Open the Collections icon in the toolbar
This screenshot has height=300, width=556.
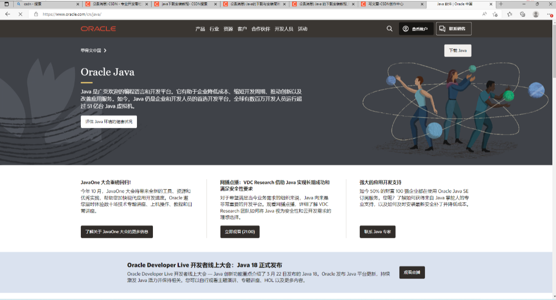click(523, 14)
